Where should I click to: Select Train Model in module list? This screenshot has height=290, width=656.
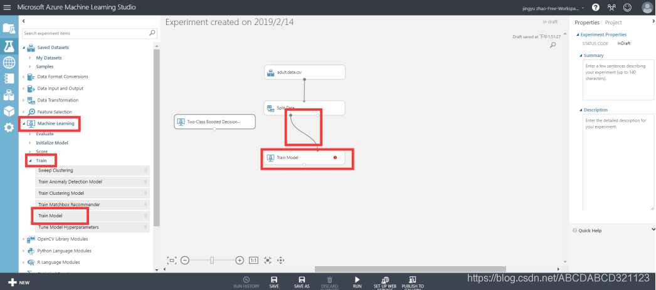[92, 215]
